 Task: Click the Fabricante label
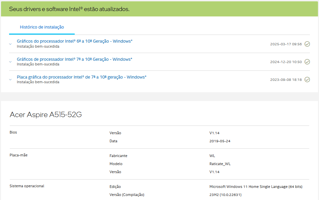(118, 156)
